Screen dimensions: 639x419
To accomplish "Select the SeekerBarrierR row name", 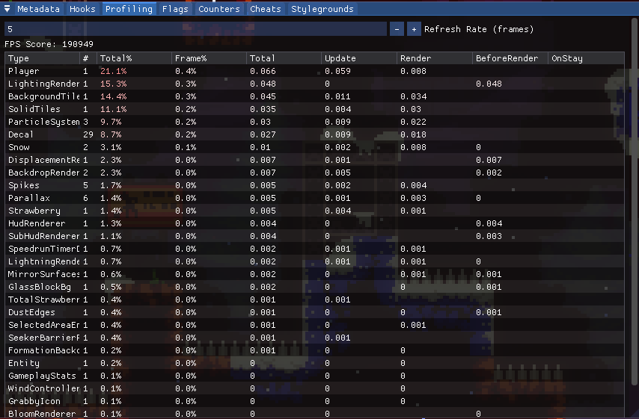I will (x=43, y=338).
